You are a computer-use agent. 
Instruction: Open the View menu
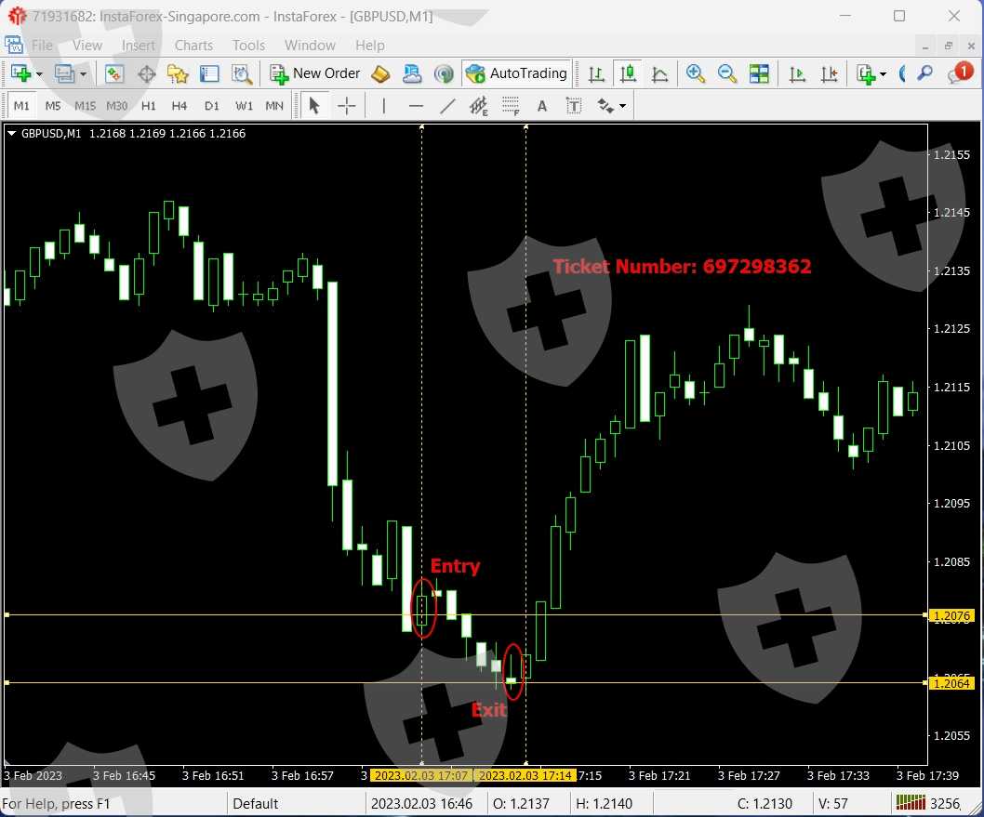(87, 46)
